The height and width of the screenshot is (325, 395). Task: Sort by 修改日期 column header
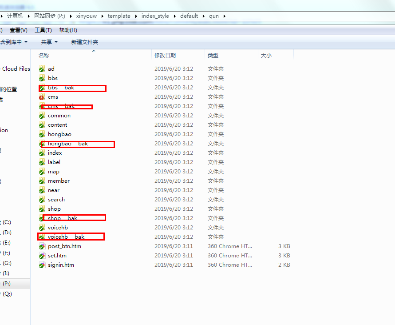pyautogui.click(x=165, y=56)
